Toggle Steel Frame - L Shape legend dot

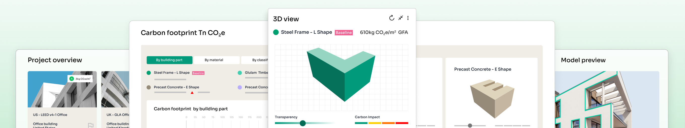tap(149, 73)
